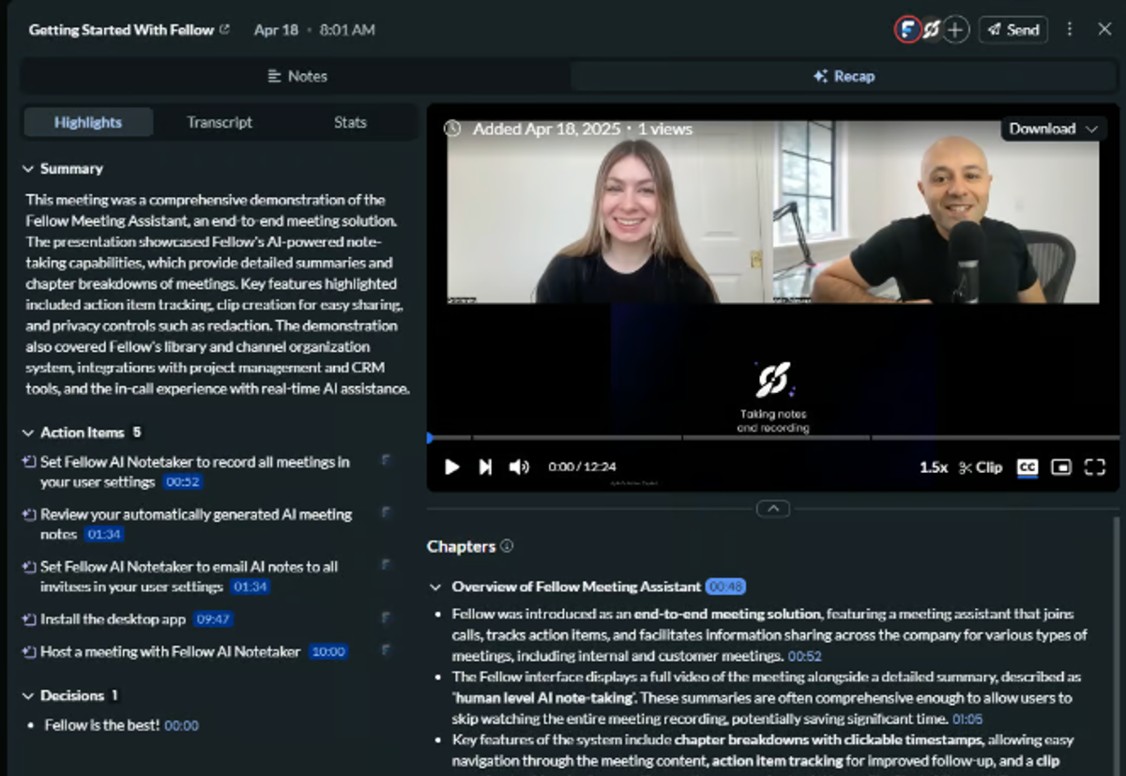Toggle closed captions CC

[1027, 467]
